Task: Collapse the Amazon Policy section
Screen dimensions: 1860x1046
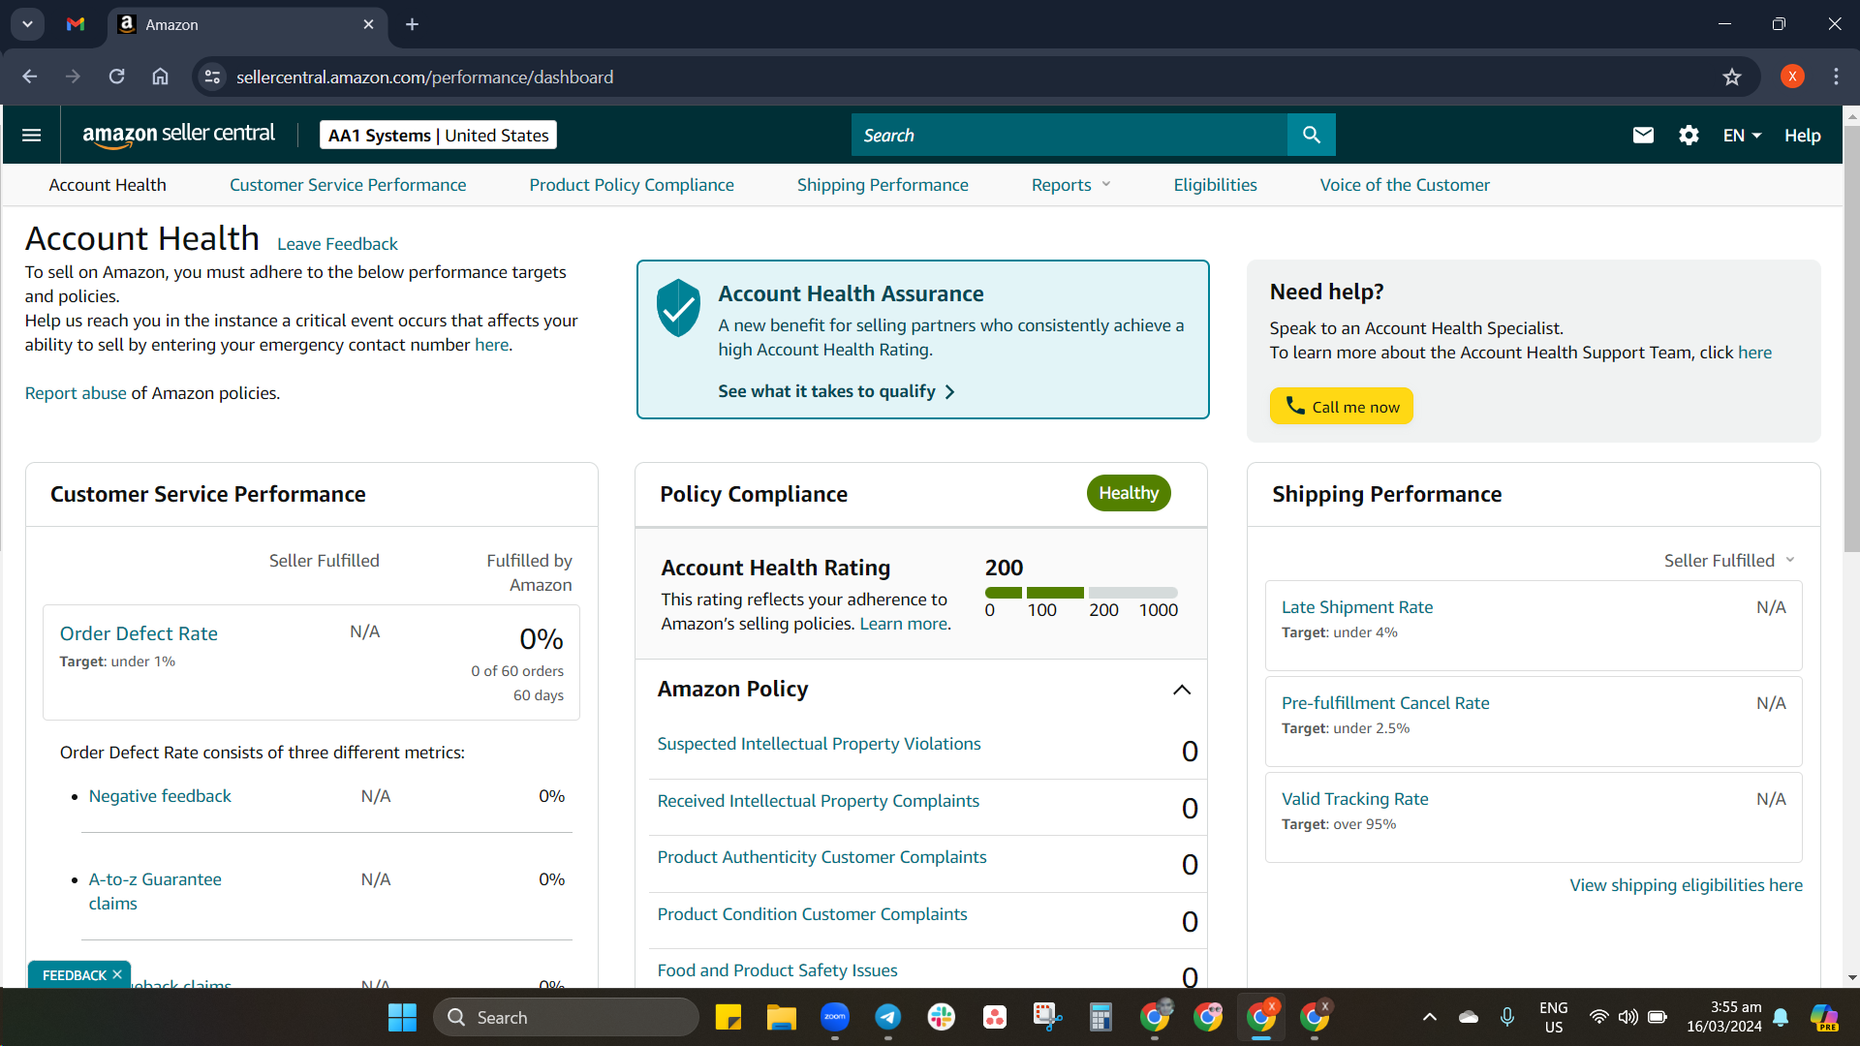Action: (1181, 690)
